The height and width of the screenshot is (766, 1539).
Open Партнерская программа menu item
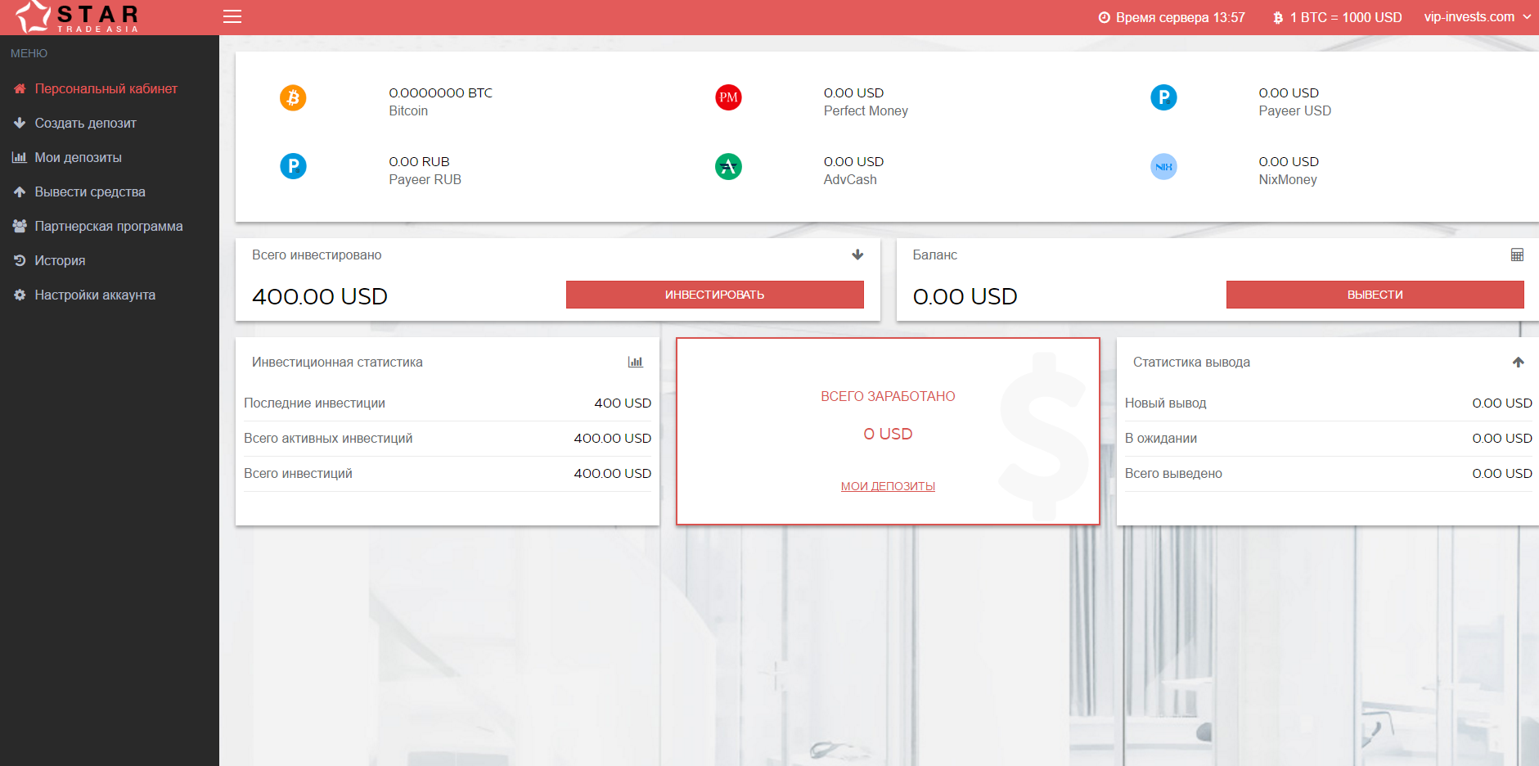pyautogui.click(x=109, y=226)
